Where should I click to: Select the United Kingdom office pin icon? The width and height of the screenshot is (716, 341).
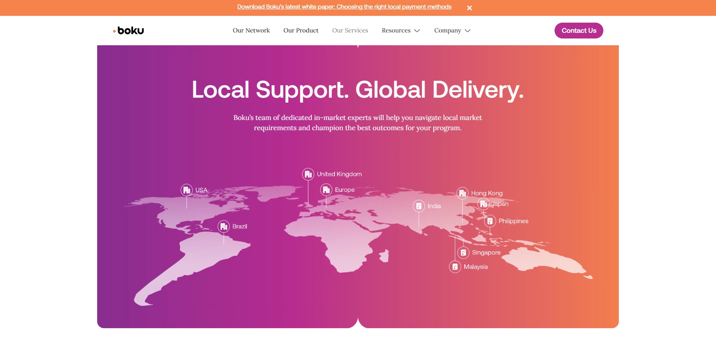click(x=308, y=174)
